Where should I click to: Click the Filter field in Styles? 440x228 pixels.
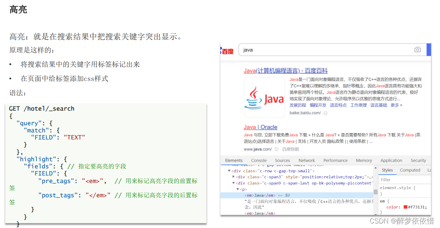pos(405,180)
